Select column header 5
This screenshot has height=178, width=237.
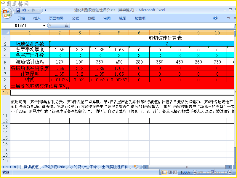tap(119, 33)
